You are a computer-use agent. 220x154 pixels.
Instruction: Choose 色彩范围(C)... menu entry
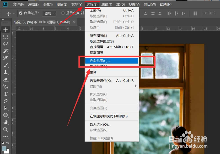(112, 61)
